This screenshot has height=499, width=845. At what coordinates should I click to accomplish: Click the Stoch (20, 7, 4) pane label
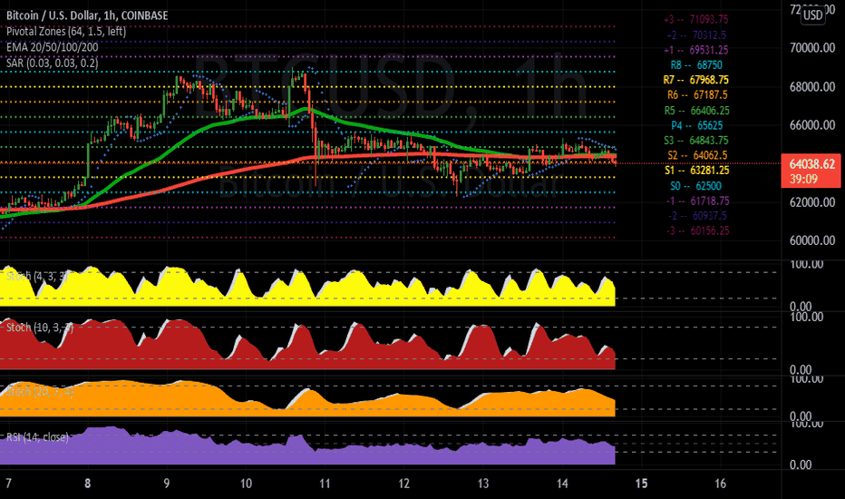click(39, 391)
